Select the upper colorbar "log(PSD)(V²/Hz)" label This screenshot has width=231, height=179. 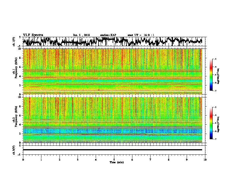pyautogui.click(x=218, y=76)
